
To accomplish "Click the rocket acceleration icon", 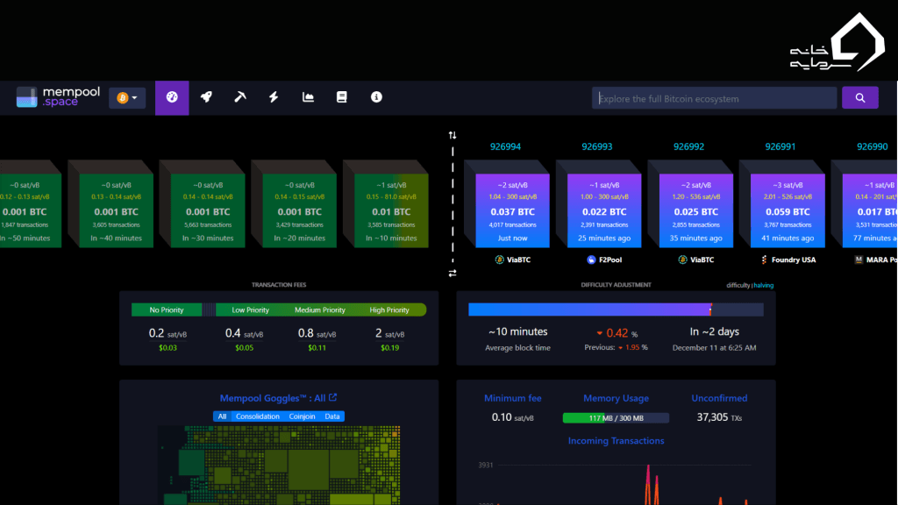I will coord(206,97).
